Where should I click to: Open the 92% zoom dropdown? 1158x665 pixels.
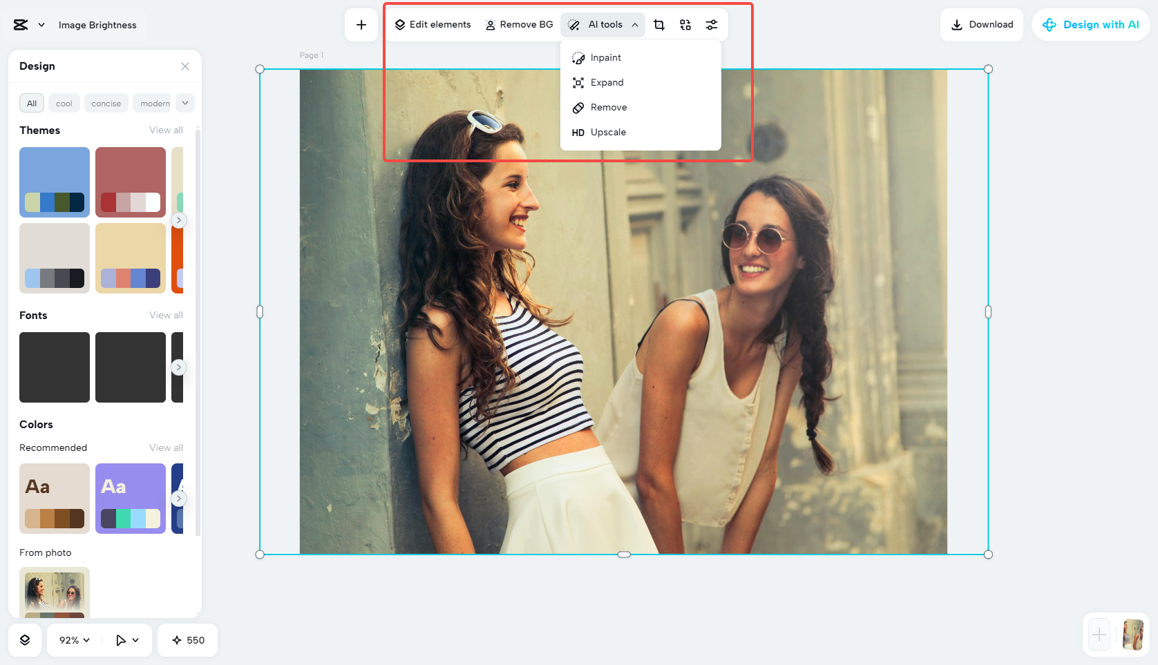click(x=75, y=640)
